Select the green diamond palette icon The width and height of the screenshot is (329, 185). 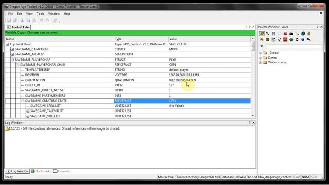coord(291,39)
